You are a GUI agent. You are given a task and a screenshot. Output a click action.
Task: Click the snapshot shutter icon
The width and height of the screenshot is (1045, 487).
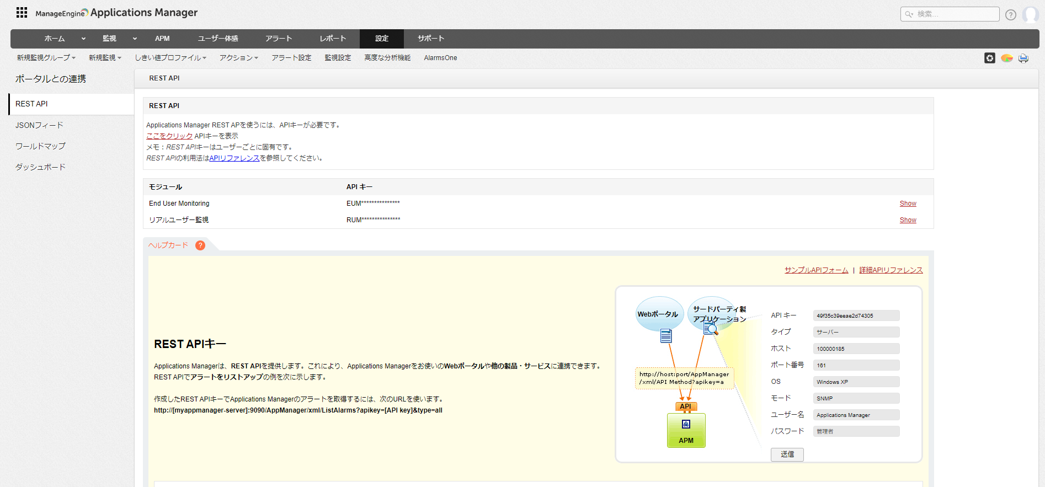point(990,58)
